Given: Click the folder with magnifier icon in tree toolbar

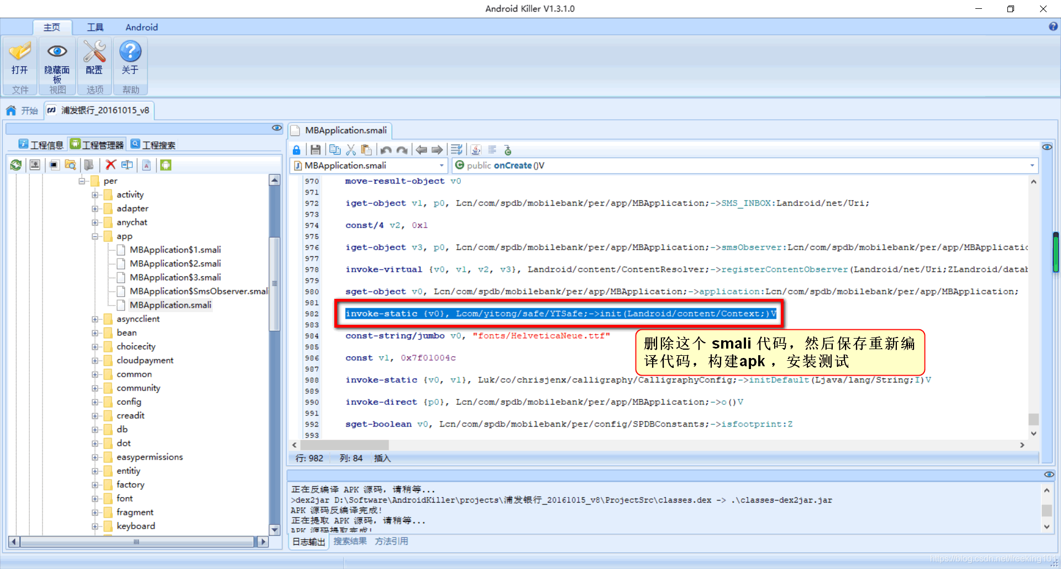Looking at the screenshot, I should point(70,165).
